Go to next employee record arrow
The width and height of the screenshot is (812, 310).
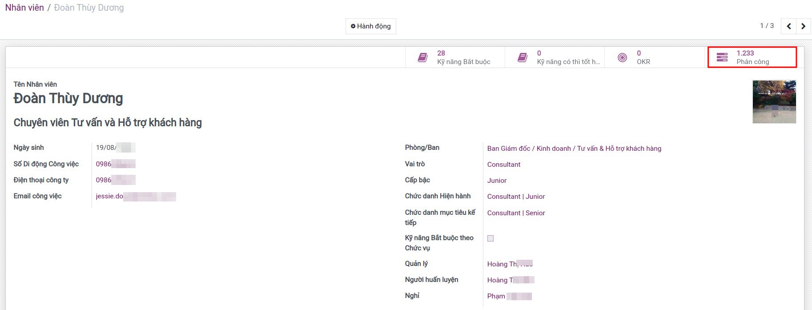[803, 26]
